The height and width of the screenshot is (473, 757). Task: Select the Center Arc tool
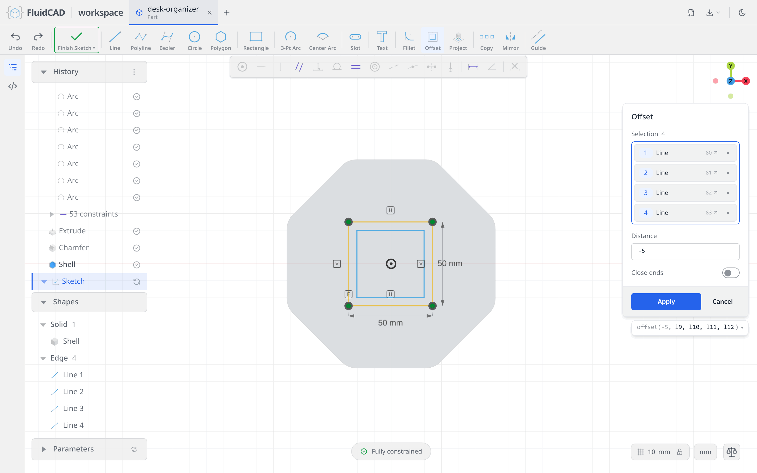(322, 41)
